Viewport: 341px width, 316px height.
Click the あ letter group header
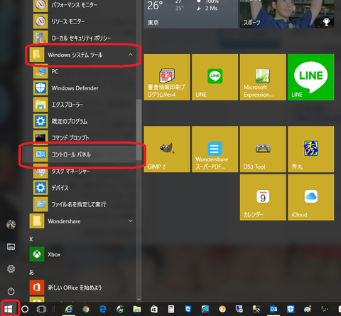click(x=31, y=273)
